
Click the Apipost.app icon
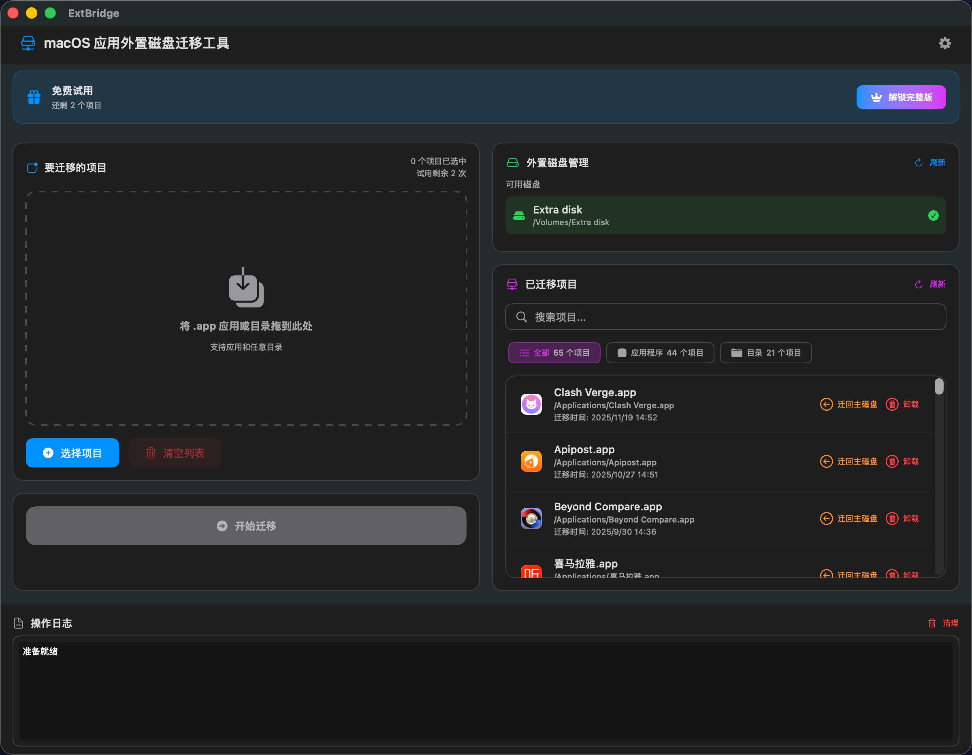click(x=531, y=461)
